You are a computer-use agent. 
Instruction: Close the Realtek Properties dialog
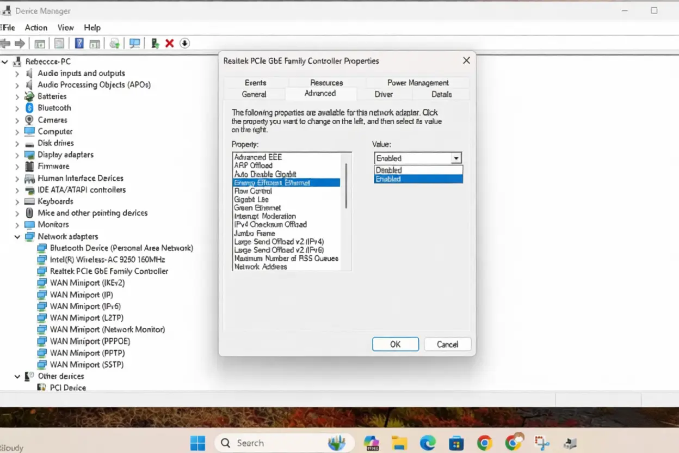point(466,61)
